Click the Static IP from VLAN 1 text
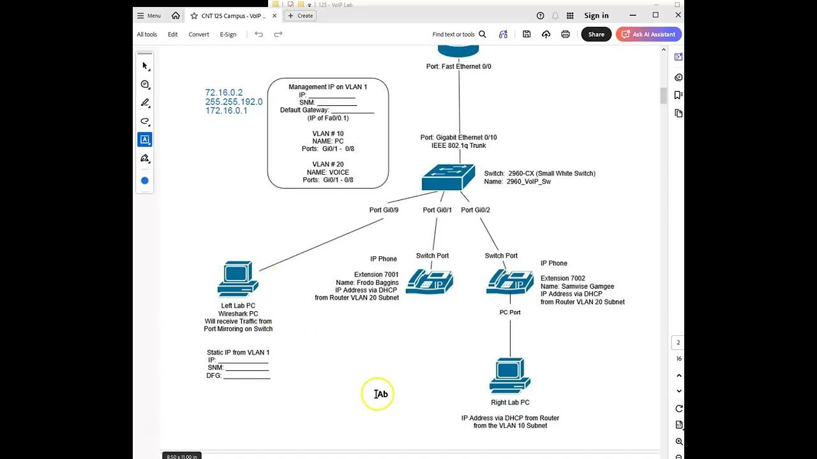This screenshot has width=817, height=459. click(238, 353)
